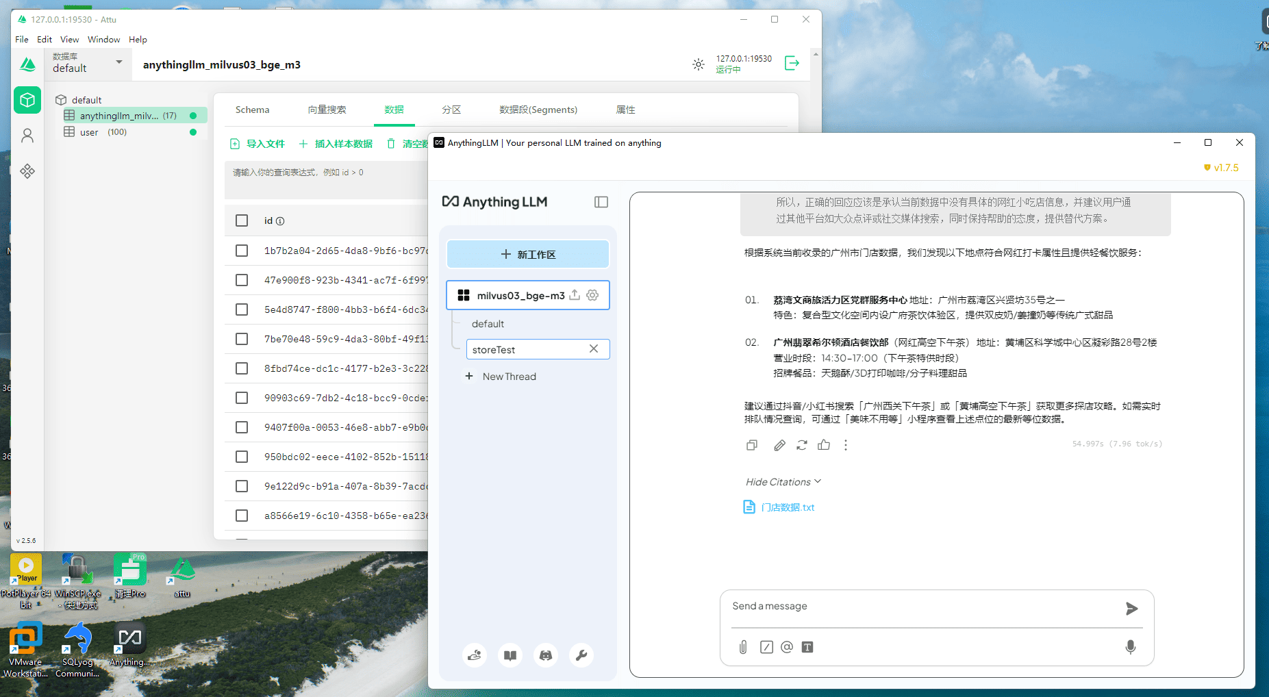Click the send message arrow icon

(x=1131, y=608)
